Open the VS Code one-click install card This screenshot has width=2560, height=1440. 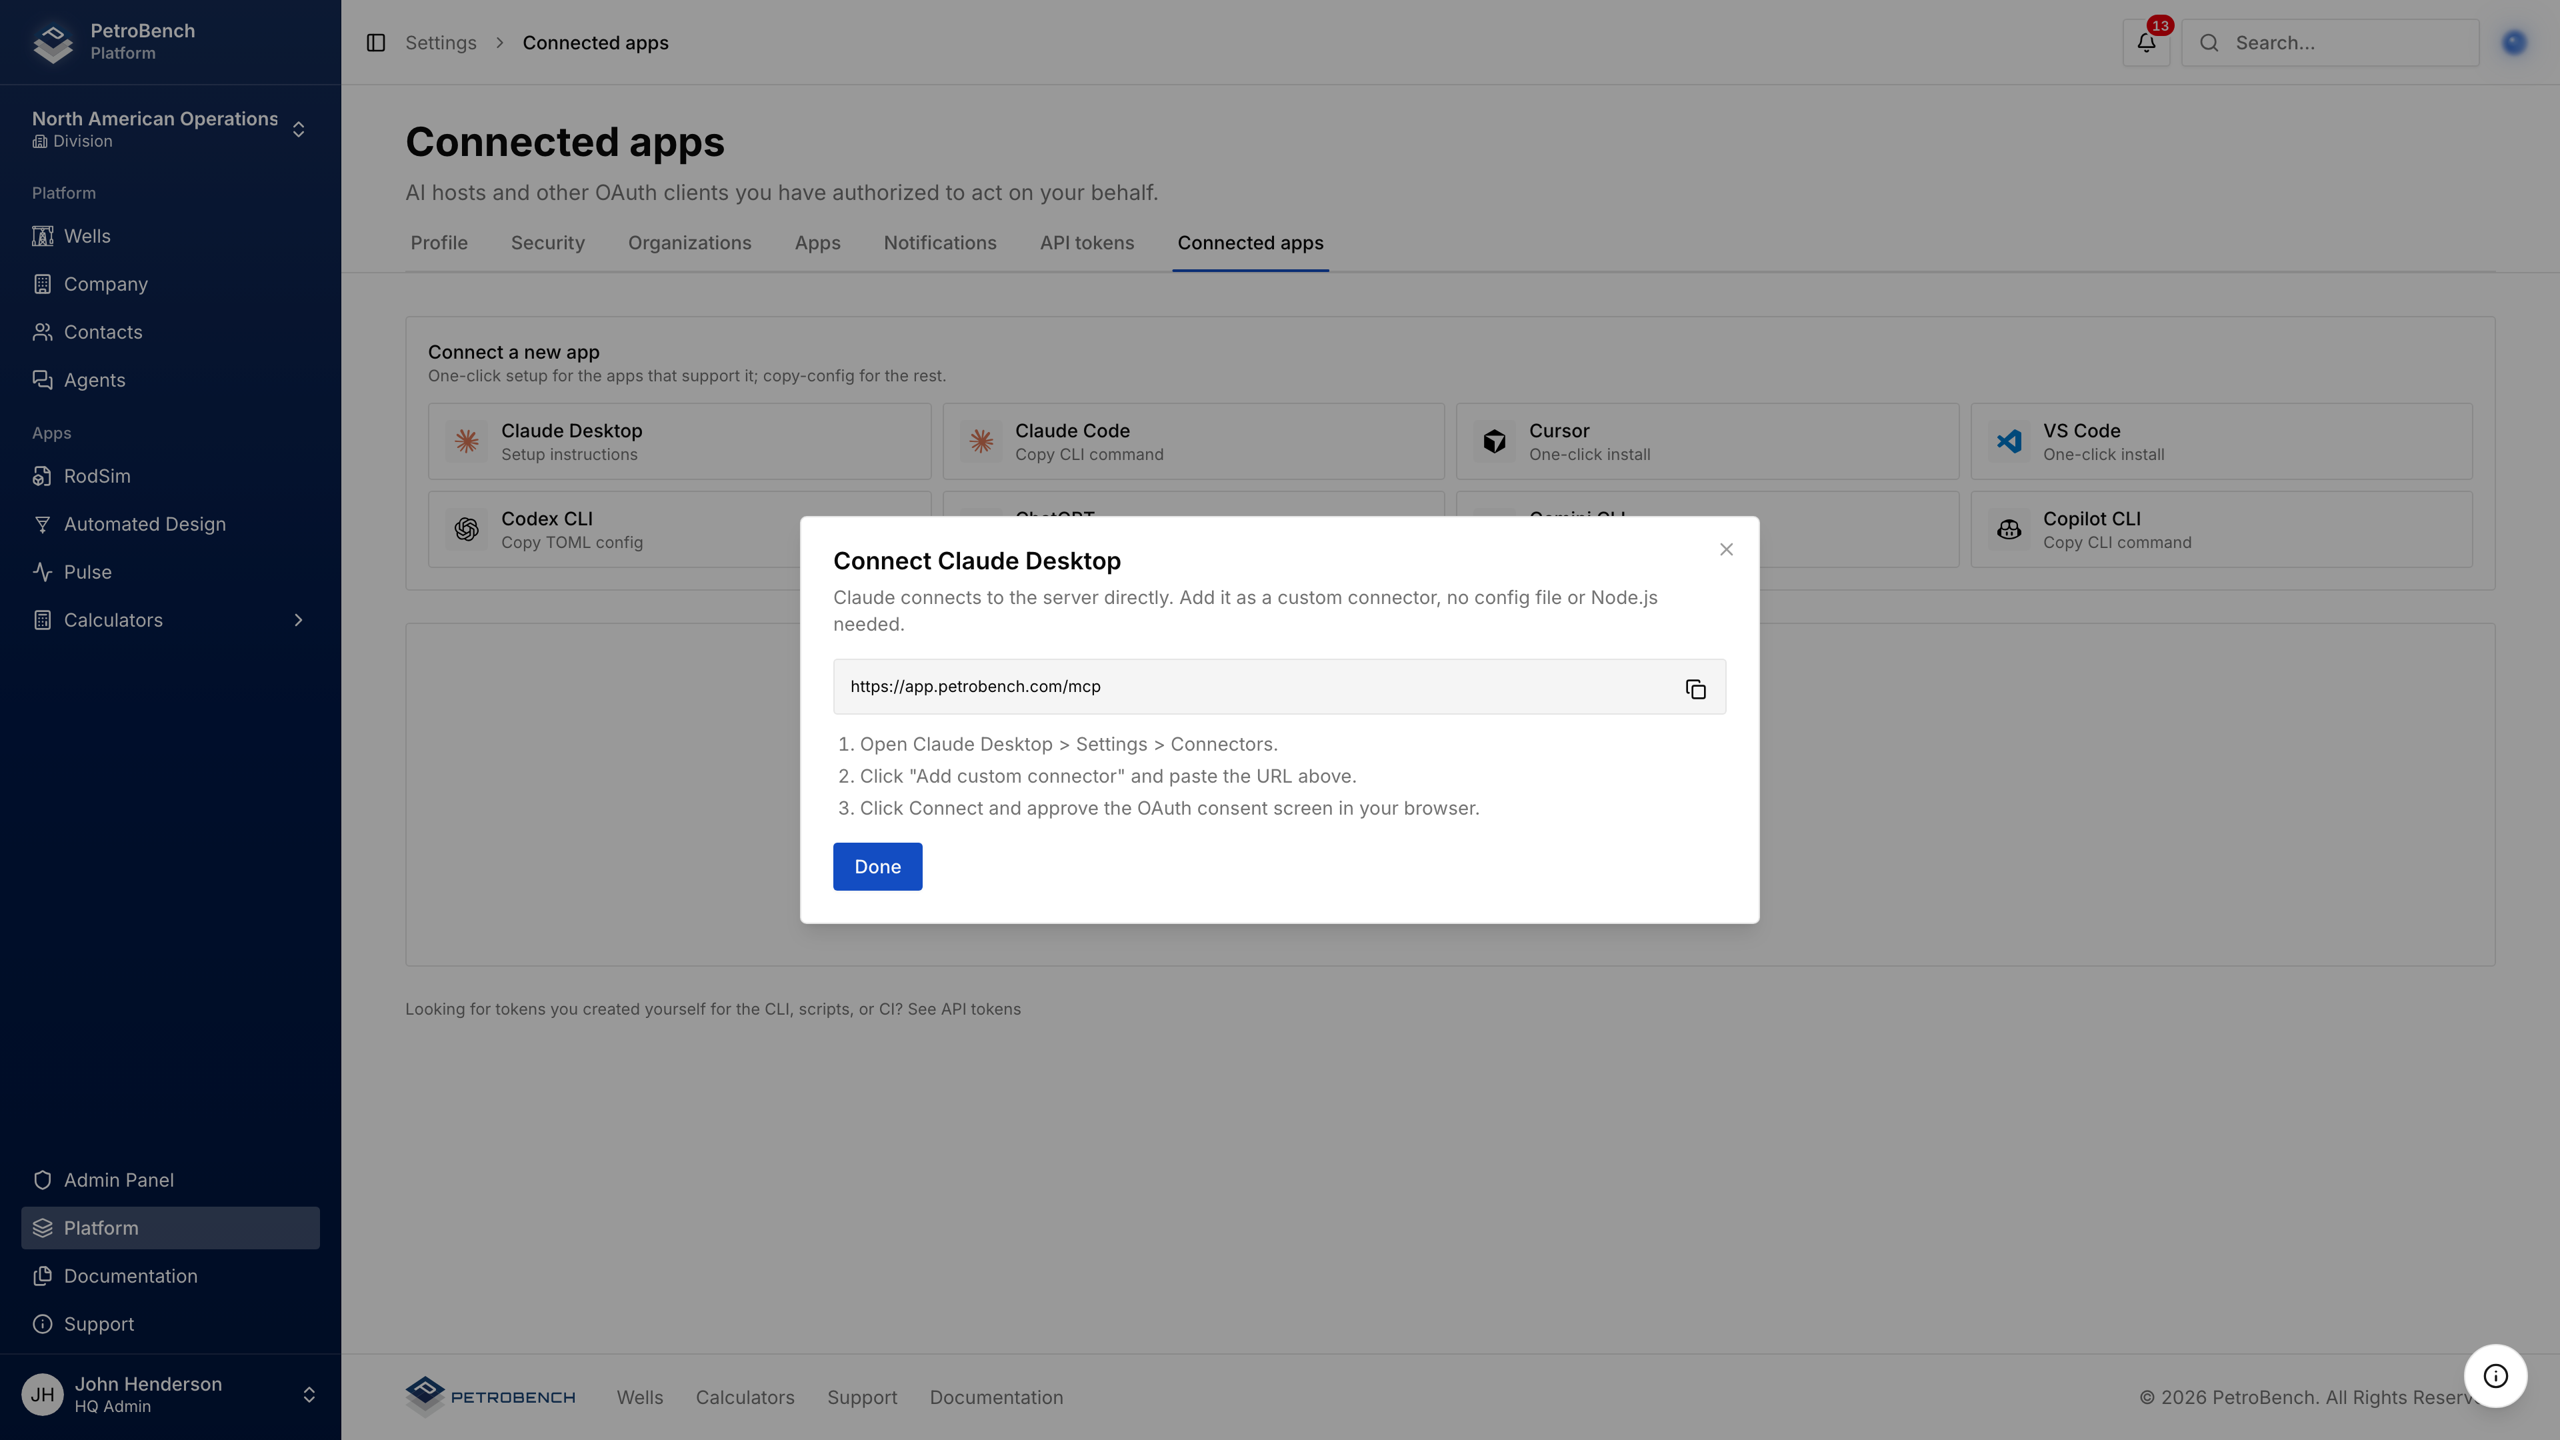pos(2222,441)
